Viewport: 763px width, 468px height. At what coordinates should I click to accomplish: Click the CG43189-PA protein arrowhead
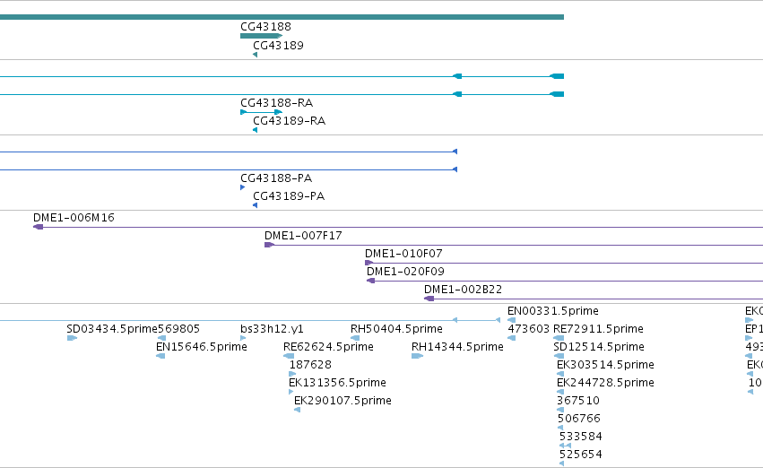[255, 205]
